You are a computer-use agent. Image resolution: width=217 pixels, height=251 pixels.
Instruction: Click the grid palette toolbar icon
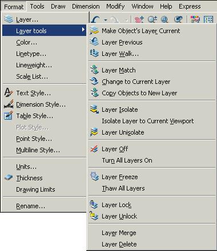coord(208,19)
